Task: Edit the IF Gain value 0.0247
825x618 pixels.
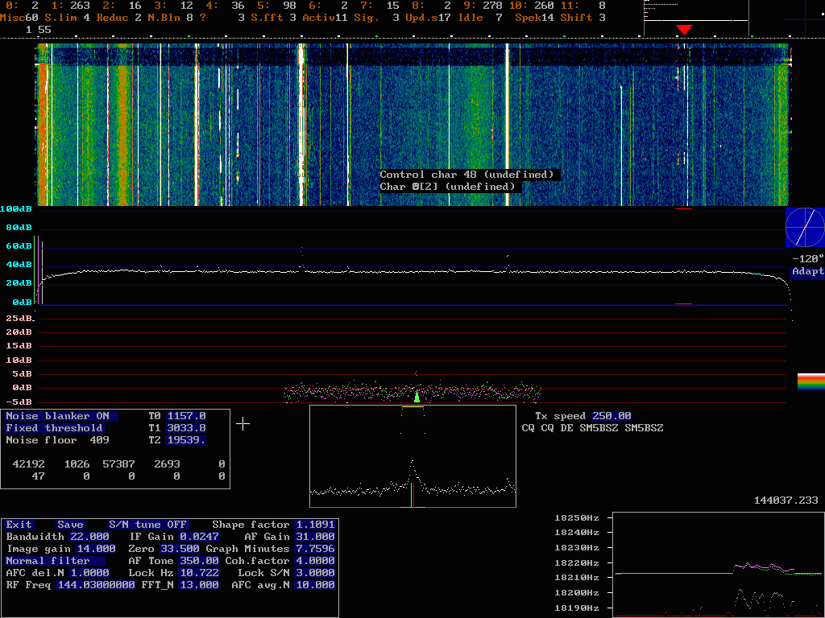Action: coord(199,537)
